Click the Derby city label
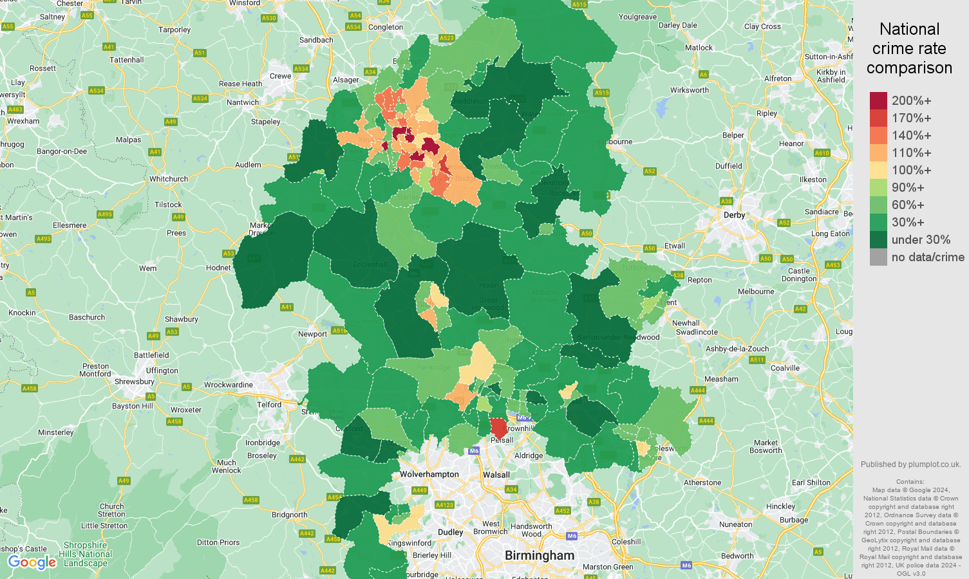This screenshot has height=579, width=969. [x=734, y=215]
